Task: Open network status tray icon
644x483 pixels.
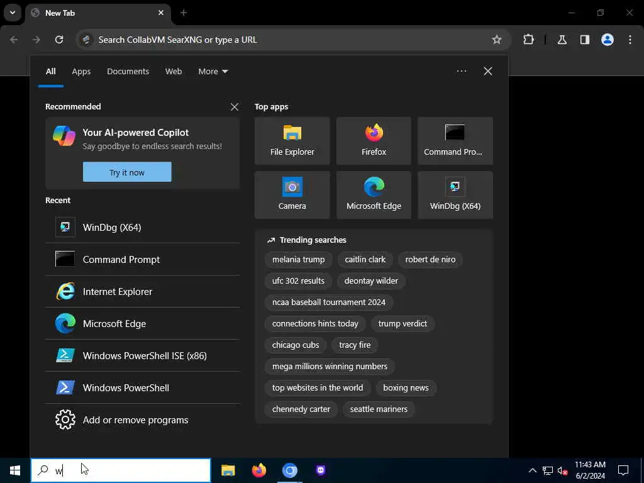Action: (x=548, y=470)
